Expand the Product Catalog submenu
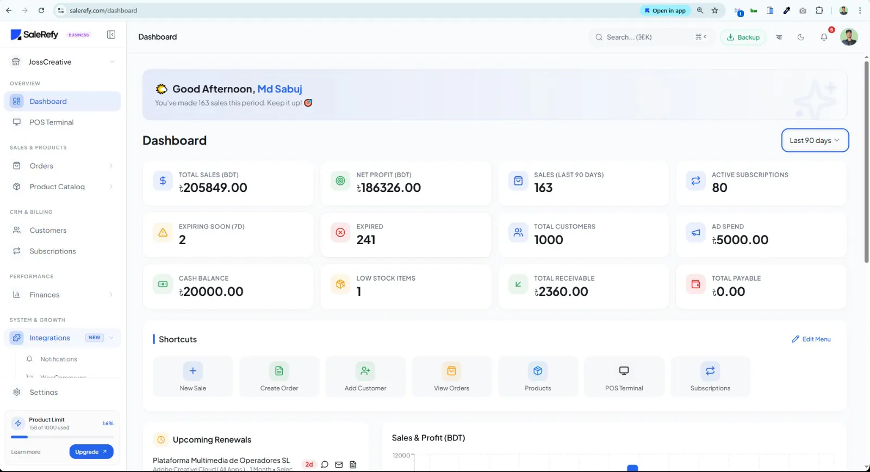This screenshot has width=870, height=472. pos(111,187)
